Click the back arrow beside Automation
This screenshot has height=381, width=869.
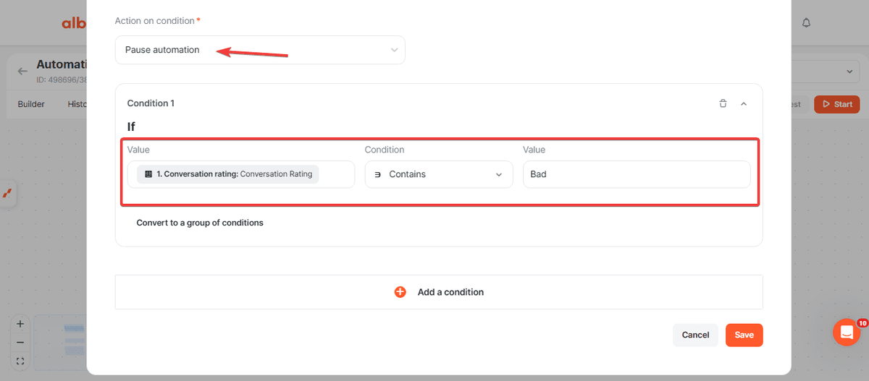click(x=22, y=71)
